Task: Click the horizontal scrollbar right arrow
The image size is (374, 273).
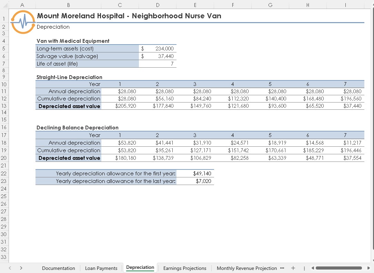Action: (369, 268)
